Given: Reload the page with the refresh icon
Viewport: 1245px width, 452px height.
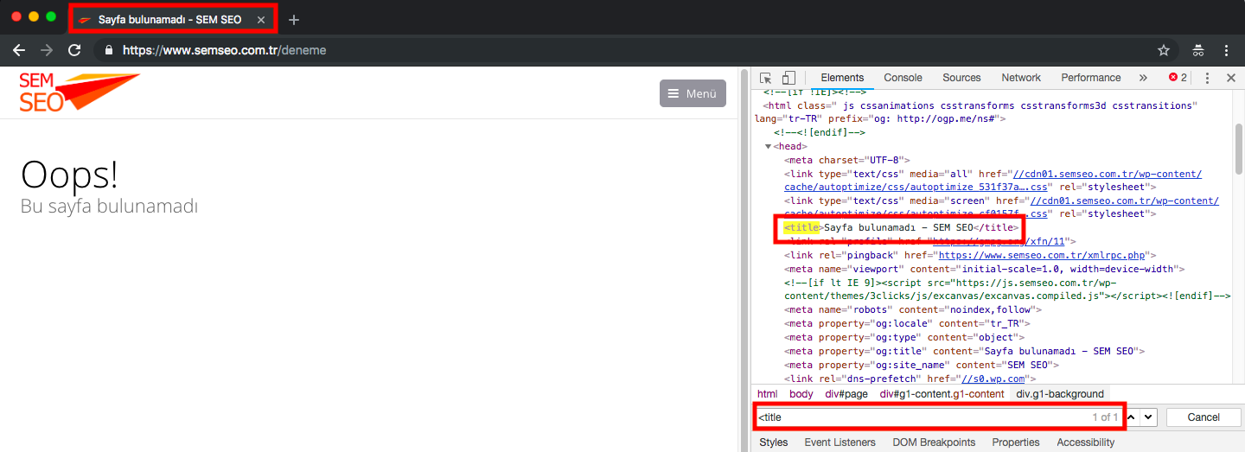Looking at the screenshot, I should pos(74,50).
